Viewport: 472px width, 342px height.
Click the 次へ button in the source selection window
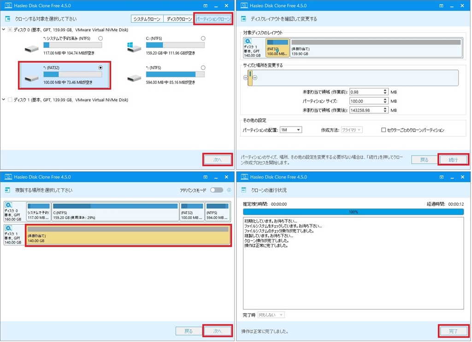tap(217, 160)
